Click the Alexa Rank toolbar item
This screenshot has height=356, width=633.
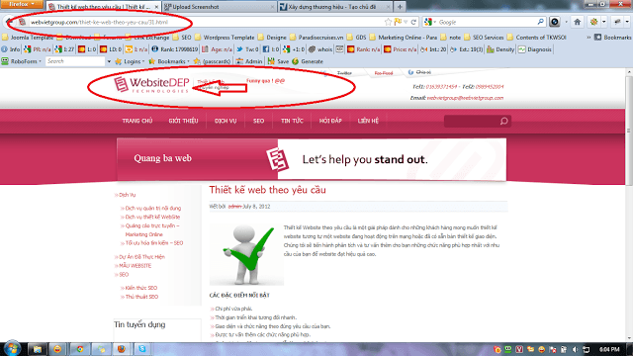[175, 49]
